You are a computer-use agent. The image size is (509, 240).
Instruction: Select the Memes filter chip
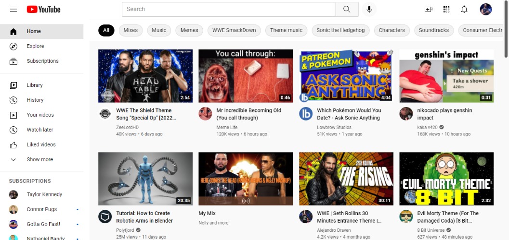point(189,30)
